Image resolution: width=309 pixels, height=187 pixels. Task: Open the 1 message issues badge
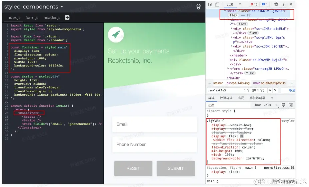[x=265, y=4]
